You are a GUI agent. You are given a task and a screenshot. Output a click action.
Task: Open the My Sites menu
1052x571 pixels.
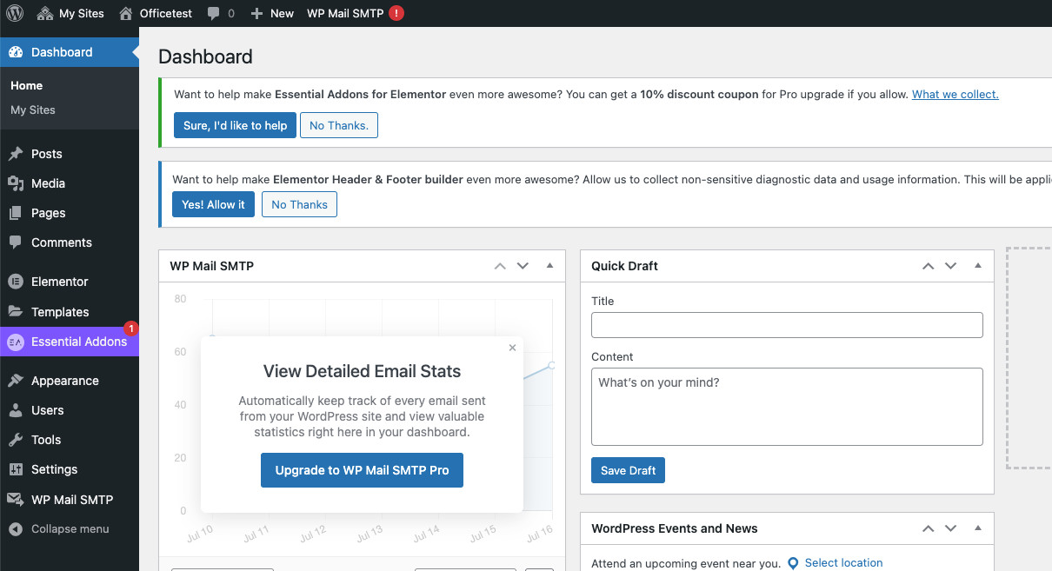pyautogui.click(x=70, y=13)
